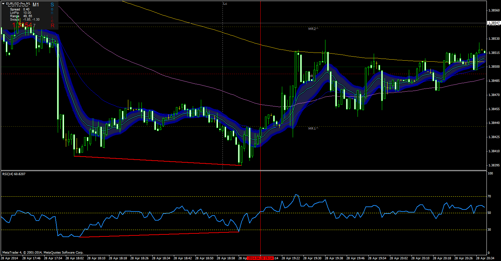Screen dimensions: 501x261
Task: Click the 28 Apr 18:18 time label
Action: pyautogui.click(x=117, y=258)
